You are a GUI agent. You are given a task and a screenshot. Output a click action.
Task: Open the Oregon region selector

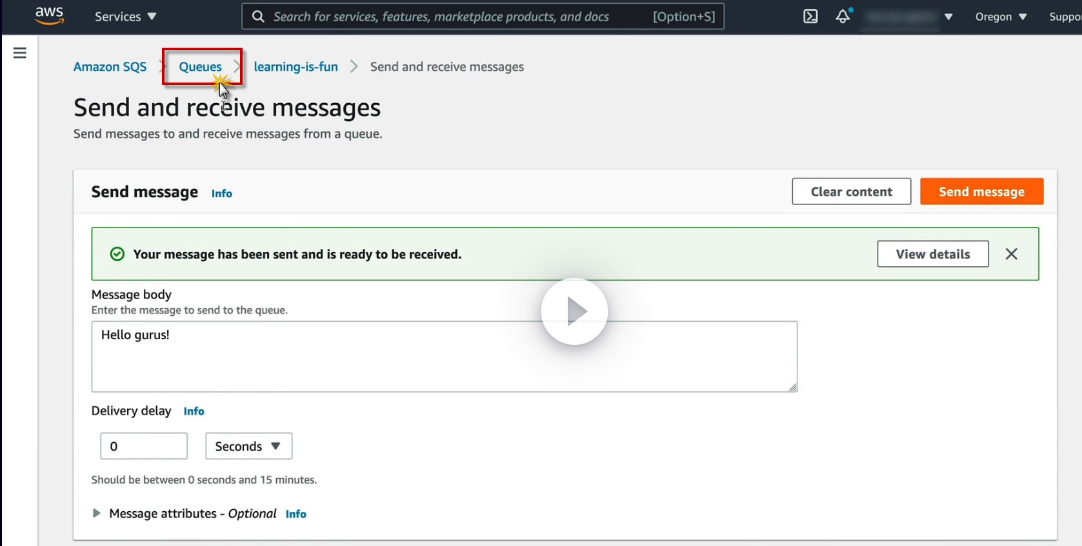(x=1000, y=17)
